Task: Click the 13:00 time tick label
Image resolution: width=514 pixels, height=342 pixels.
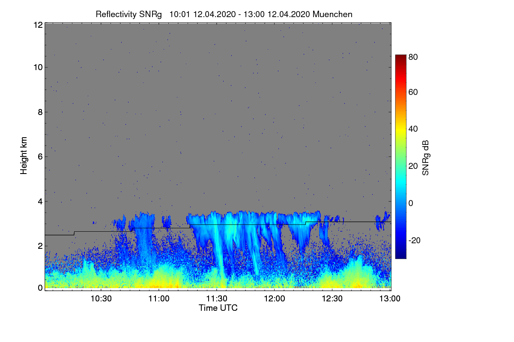Action: (x=390, y=298)
